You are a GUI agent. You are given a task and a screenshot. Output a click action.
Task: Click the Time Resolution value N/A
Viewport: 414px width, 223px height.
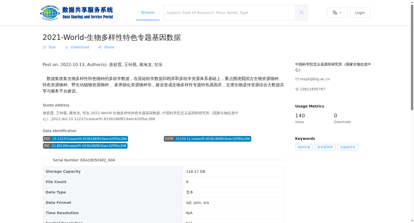pyautogui.click(x=189, y=213)
